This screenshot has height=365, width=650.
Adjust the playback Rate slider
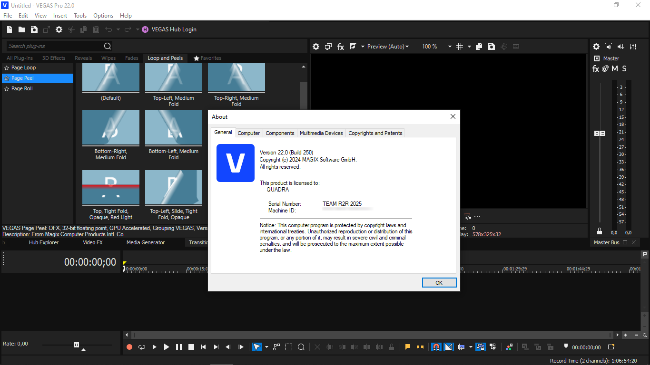coord(76,345)
